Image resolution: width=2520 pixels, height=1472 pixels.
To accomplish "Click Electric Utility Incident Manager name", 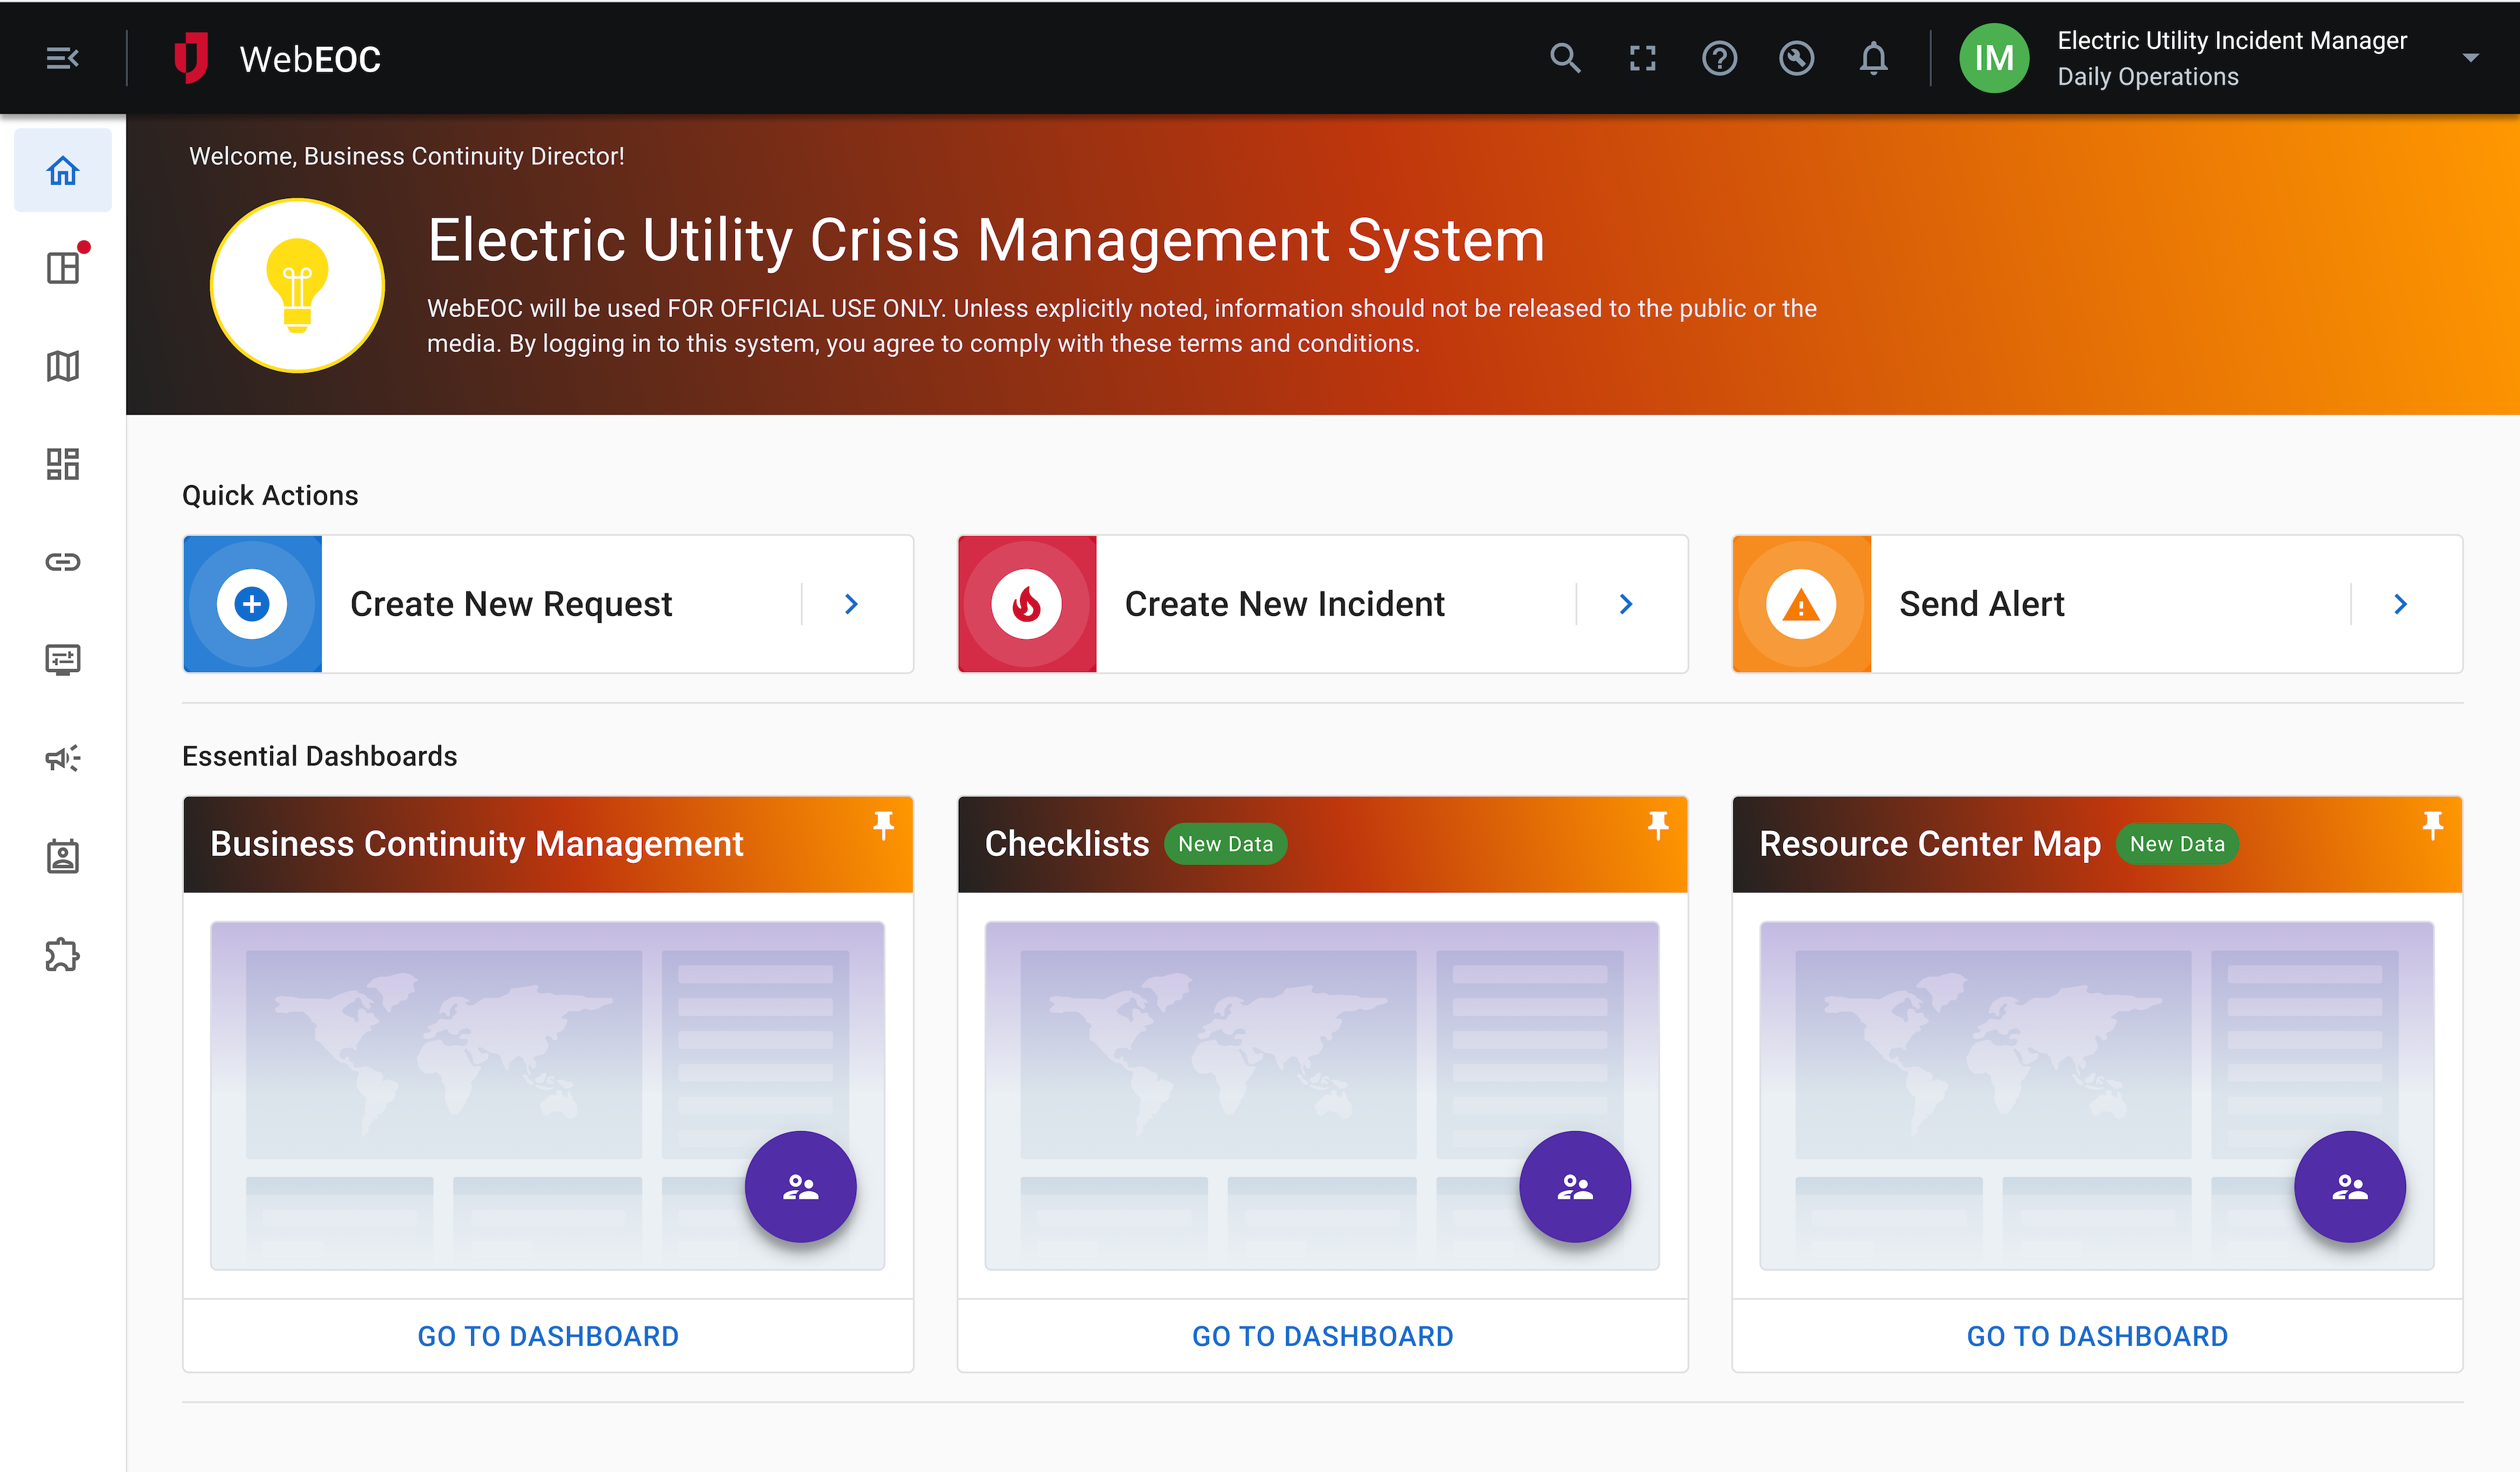I will pos(2232,40).
